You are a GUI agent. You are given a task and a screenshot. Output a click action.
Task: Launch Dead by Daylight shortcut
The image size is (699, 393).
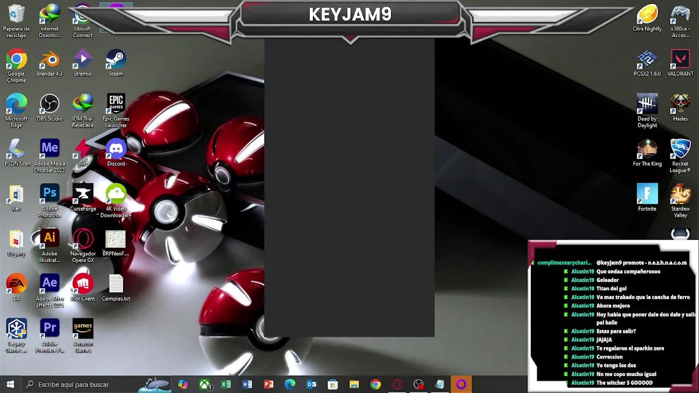pyautogui.click(x=647, y=111)
